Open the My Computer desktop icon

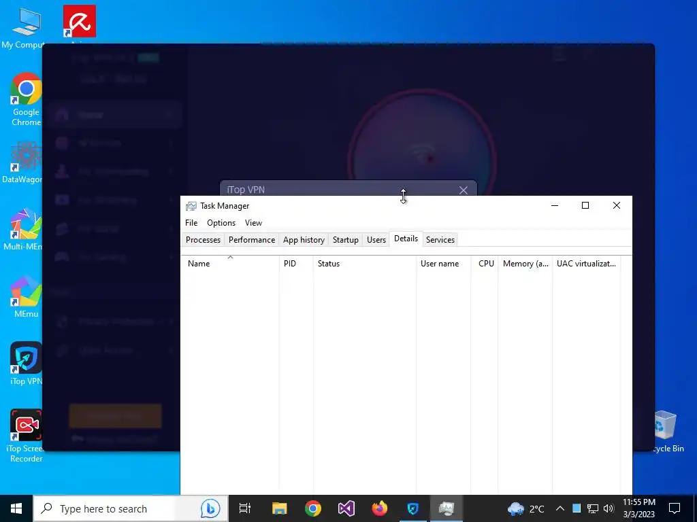coord(26,28)
